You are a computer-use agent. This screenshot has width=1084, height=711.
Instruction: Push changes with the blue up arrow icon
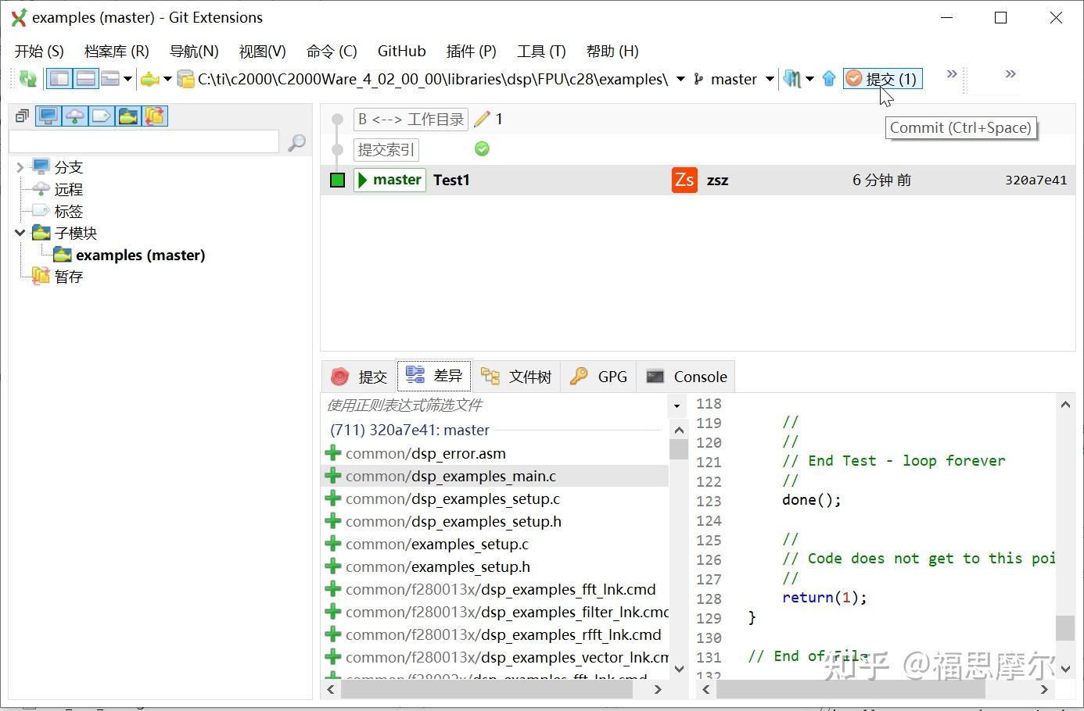coord(828,78)
